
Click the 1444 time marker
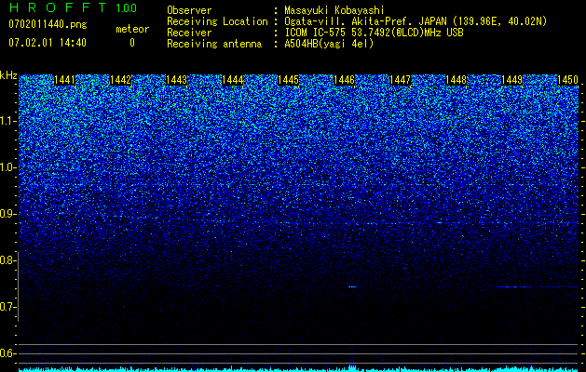pyautogui.click(x=233, y=80)
